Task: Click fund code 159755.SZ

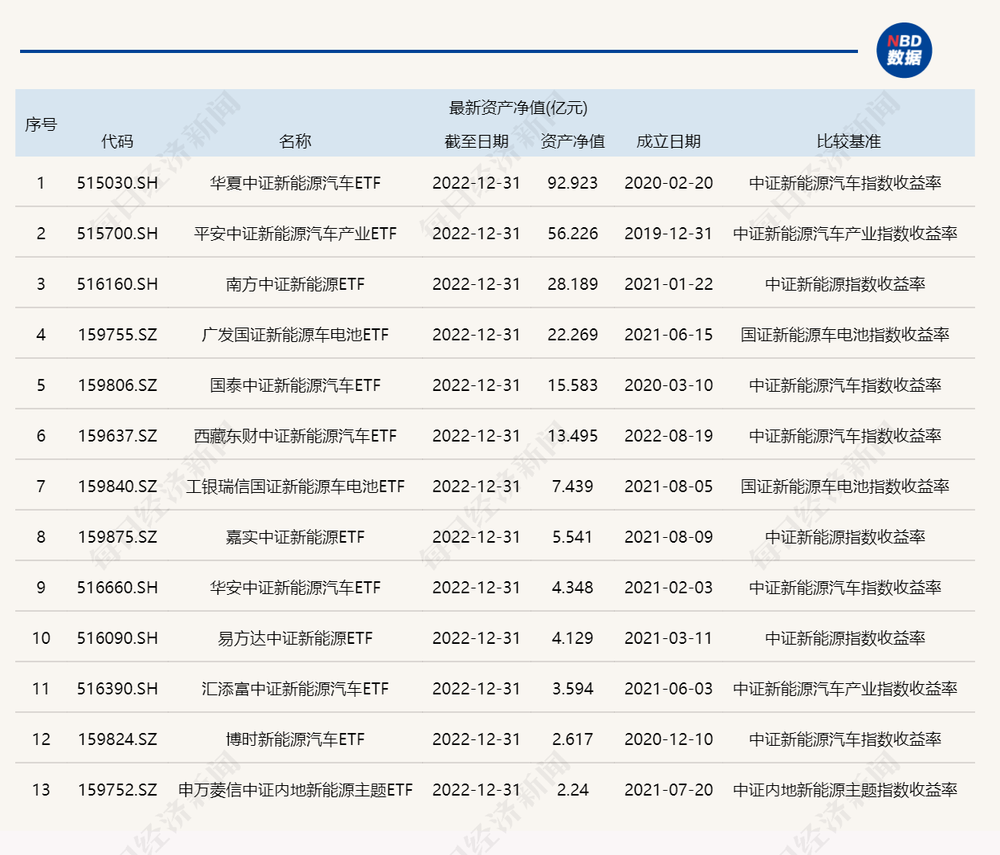Action: pos(117,335)
